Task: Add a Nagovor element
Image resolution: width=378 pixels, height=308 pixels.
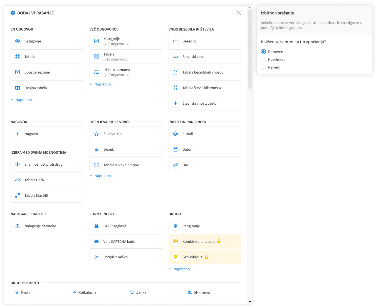Action: click(46, 134)
